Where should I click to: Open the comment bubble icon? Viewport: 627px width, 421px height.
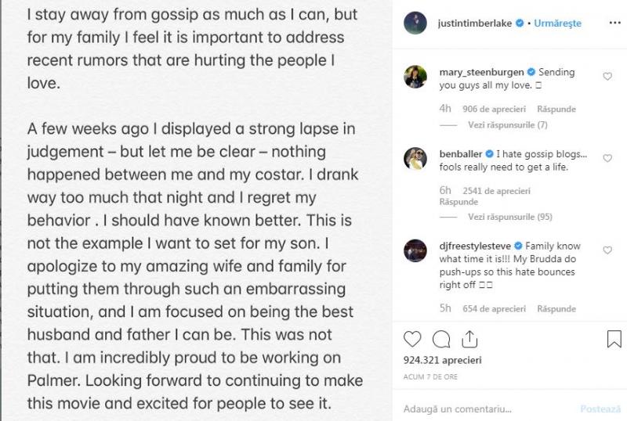click(441, 339)
